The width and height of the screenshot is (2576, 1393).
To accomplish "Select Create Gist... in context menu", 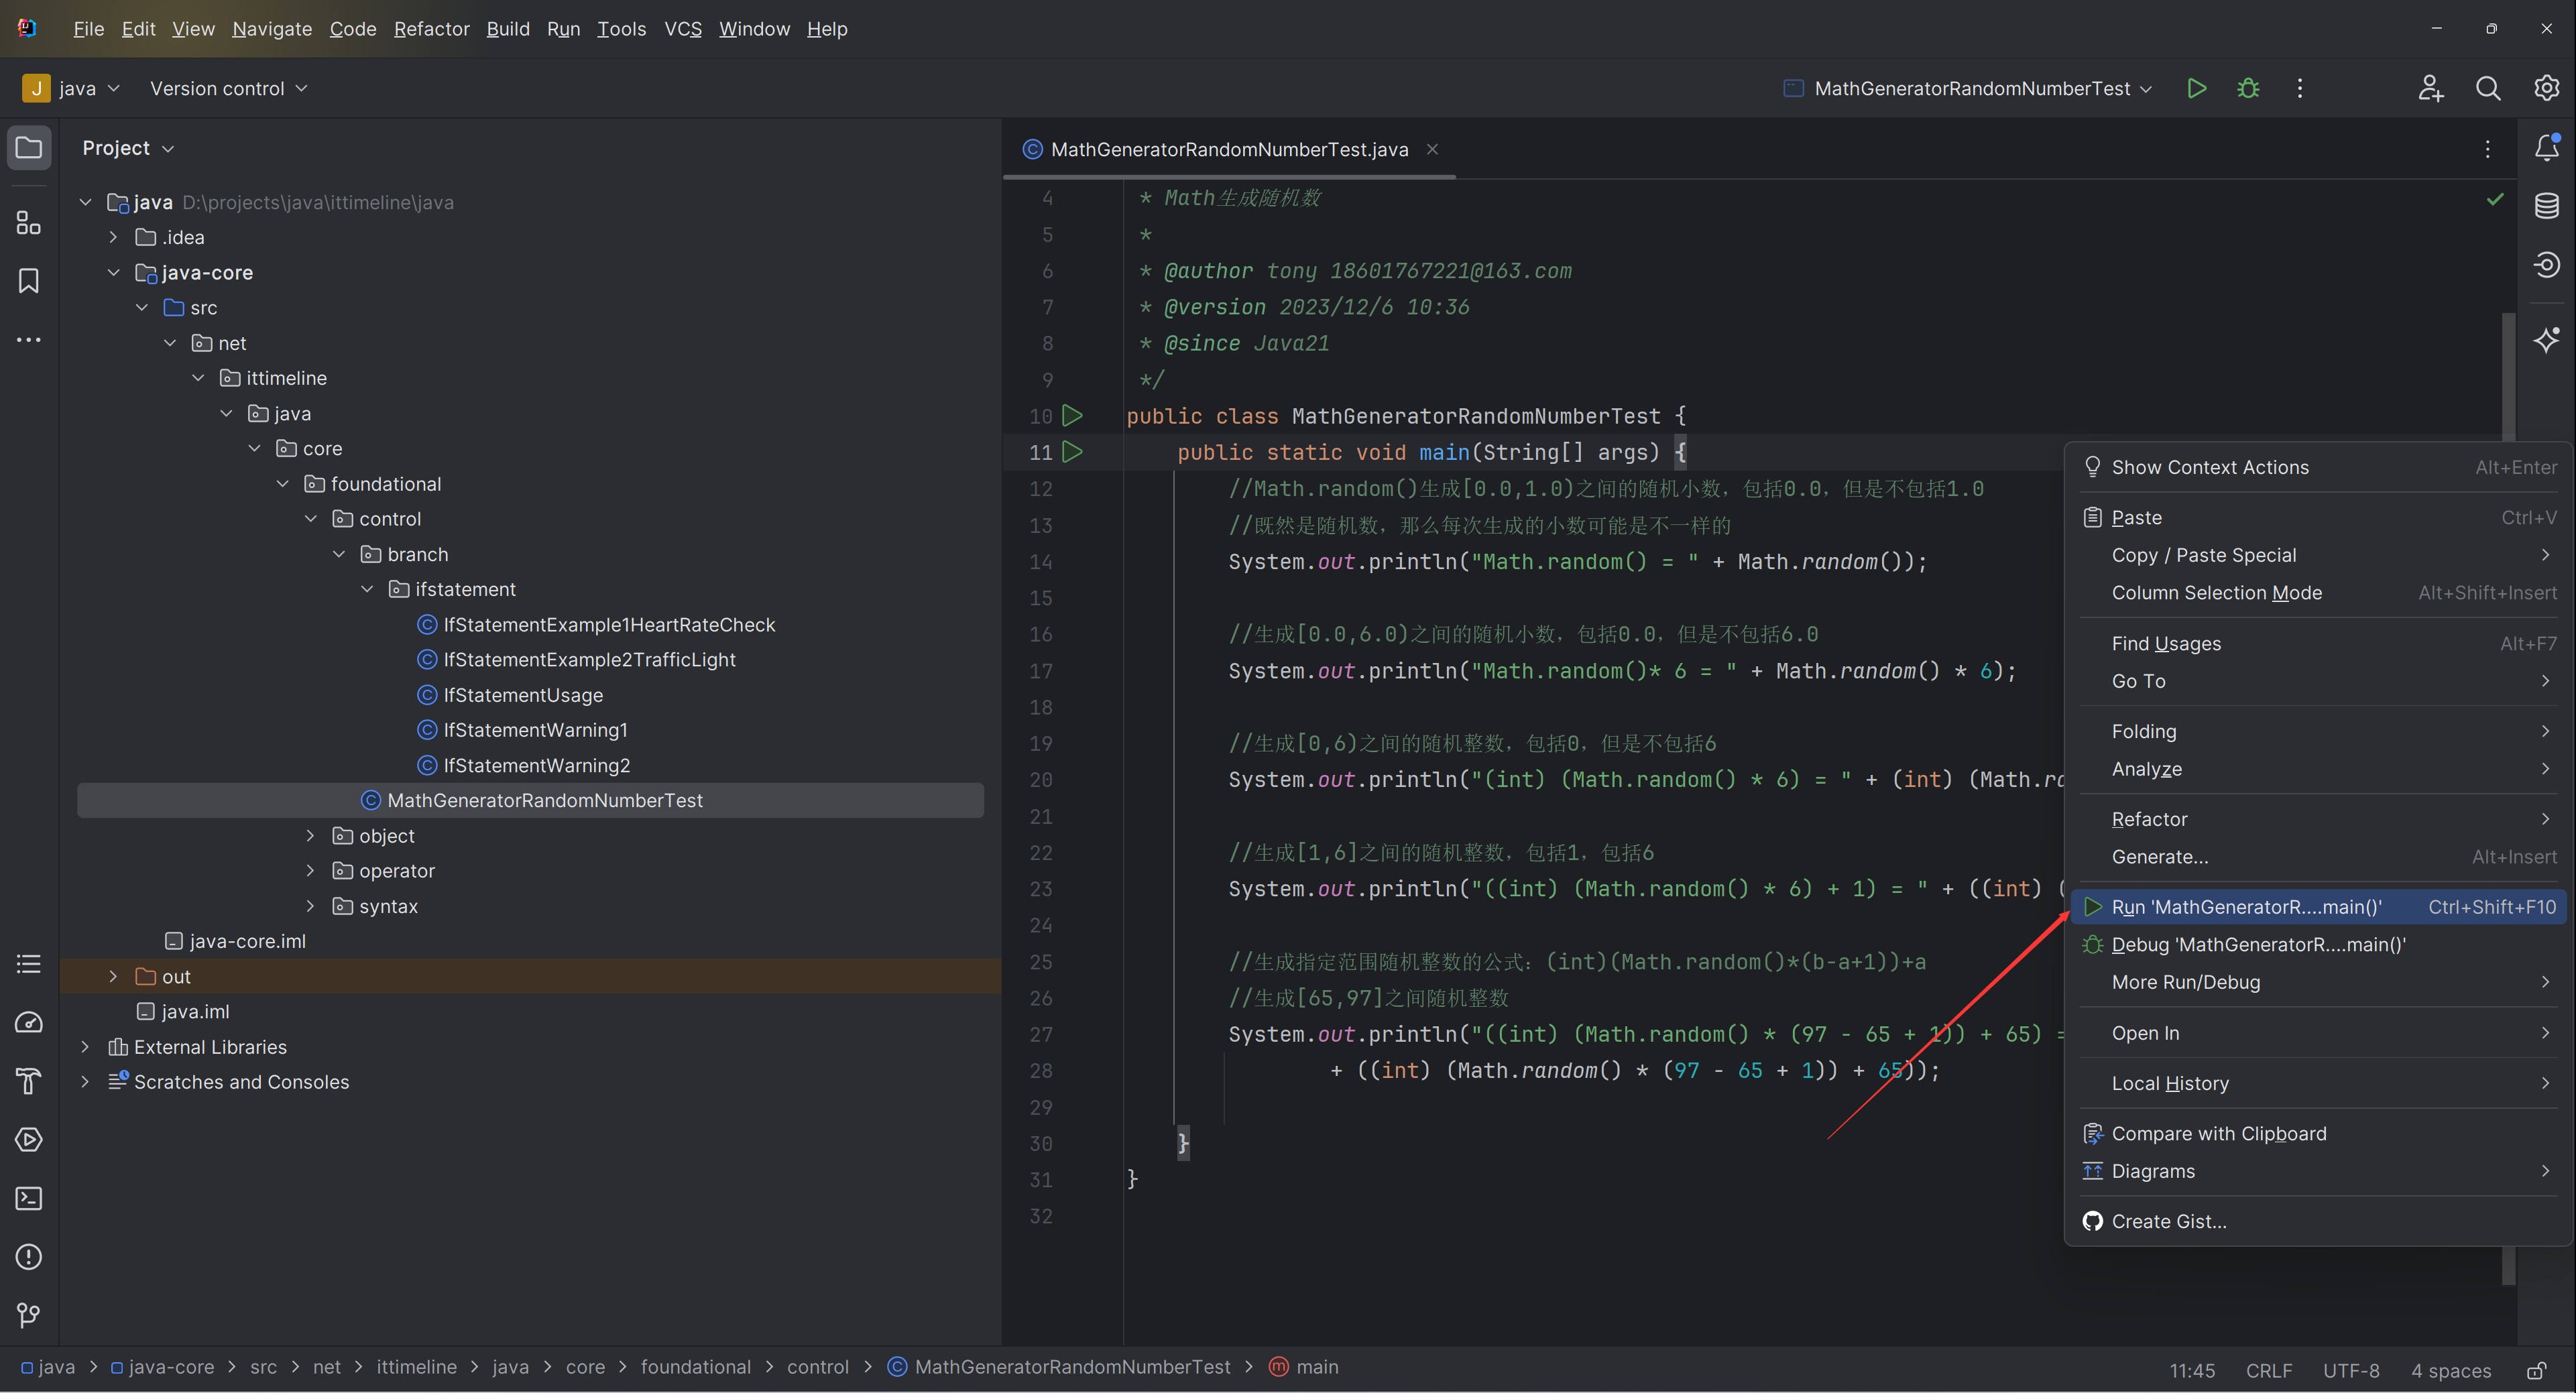I will 2318,1221.
